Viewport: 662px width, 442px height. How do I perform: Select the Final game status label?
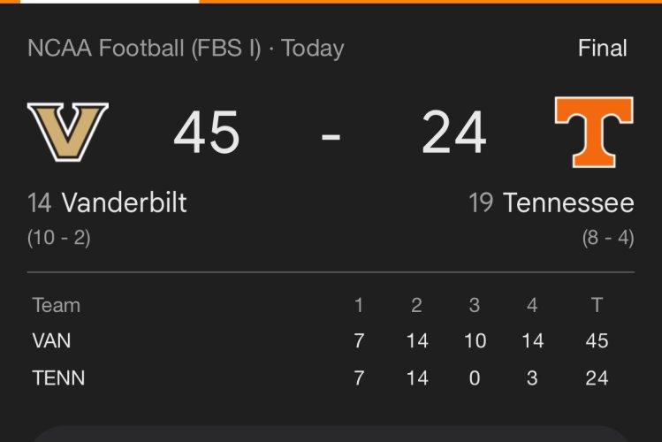pos(603,48)
